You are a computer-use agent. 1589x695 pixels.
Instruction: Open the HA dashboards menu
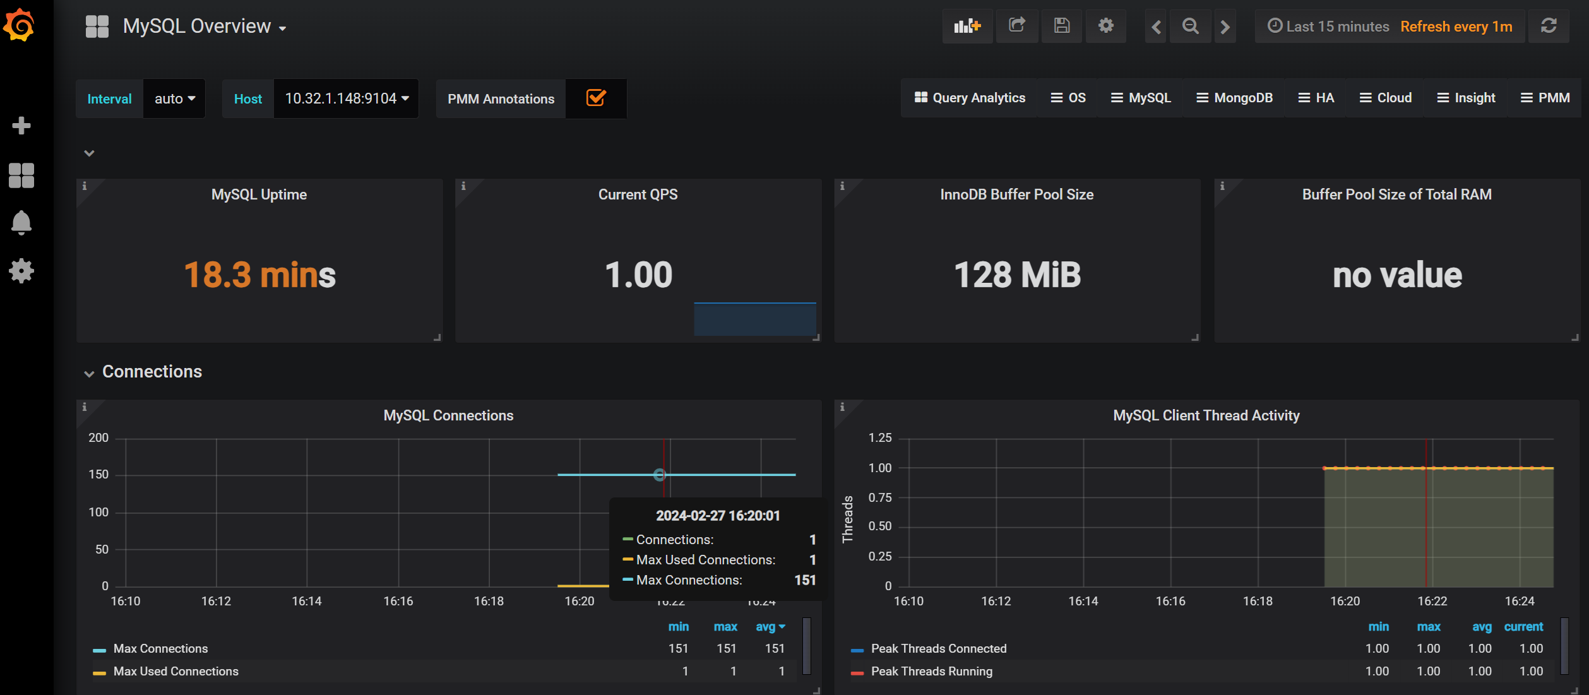pyautogui.click(x=1316, y=98)
